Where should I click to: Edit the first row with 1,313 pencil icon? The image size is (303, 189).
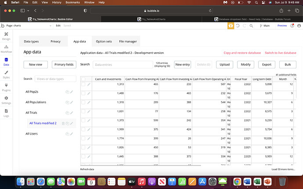coord(89,84)
